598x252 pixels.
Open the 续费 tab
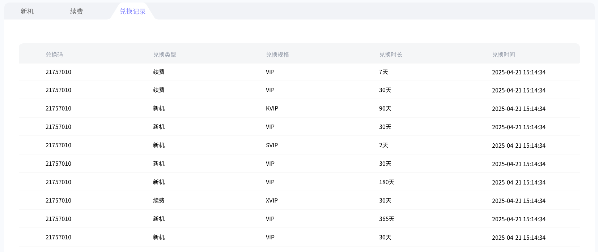(x=77, y=12)
